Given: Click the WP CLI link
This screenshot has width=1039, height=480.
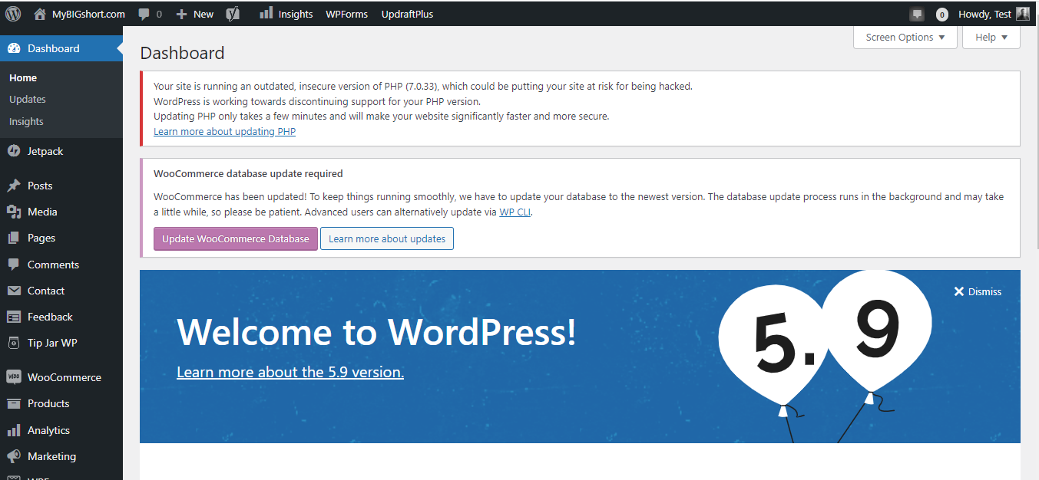Looking at the screenshot, I should point(515,212).
